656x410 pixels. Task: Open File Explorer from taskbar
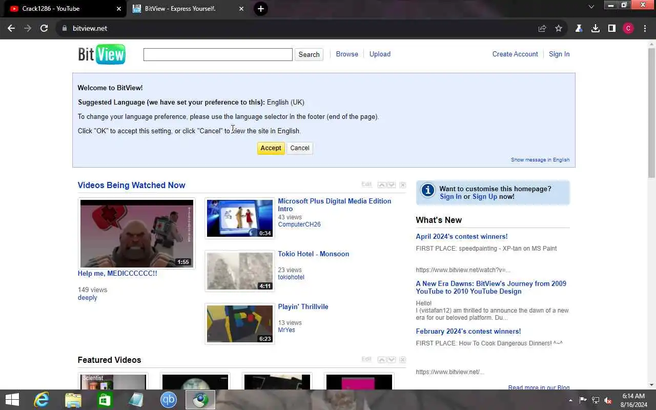pos(73,400)
